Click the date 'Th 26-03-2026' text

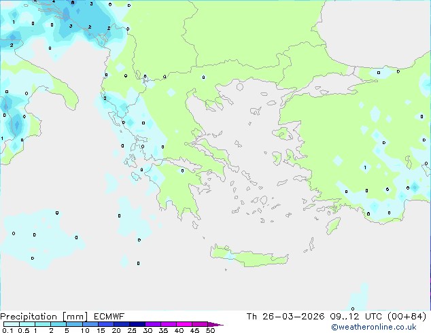[x=286, y=317]
